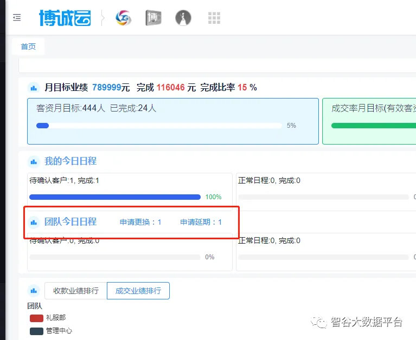The height and width of the screenshot is (340, 416).
Task: Select the 成交业绩排行 tab
Action: (x=138, y=291)
